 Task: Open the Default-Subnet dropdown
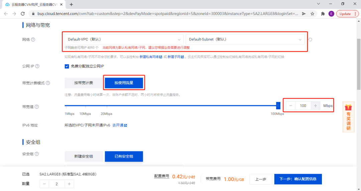coord(245,39)
